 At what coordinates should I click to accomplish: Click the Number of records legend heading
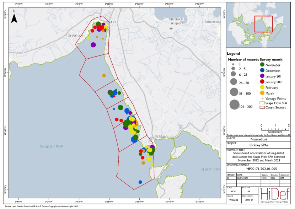[243, 59]
